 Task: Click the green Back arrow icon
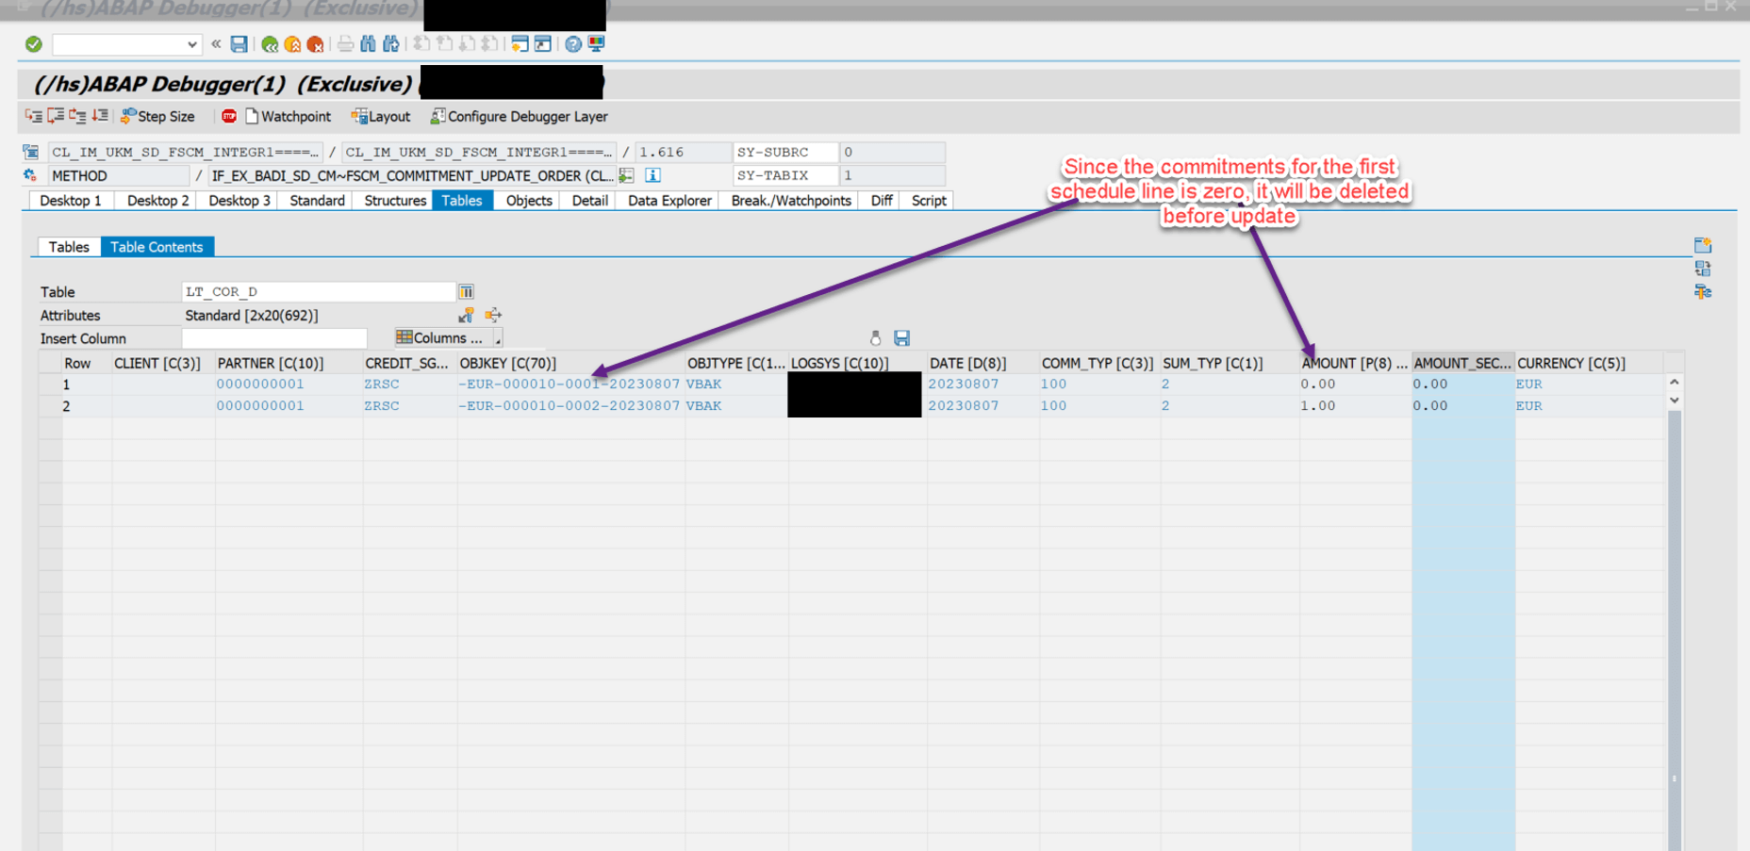pos(269,43)
